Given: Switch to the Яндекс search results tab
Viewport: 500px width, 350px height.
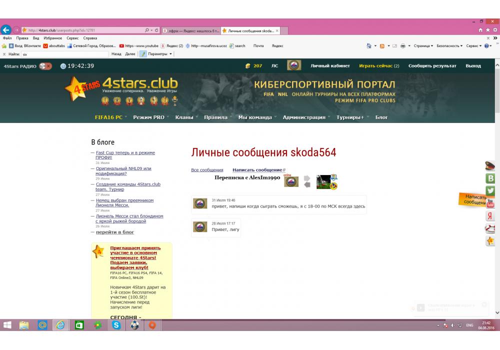Looking at the screenshot, I should coord(191,30).
